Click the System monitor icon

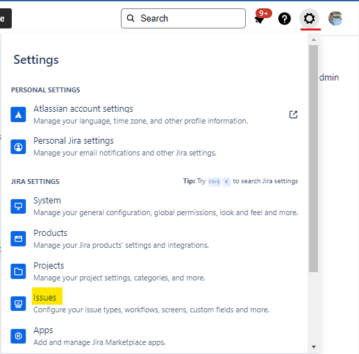18,206
